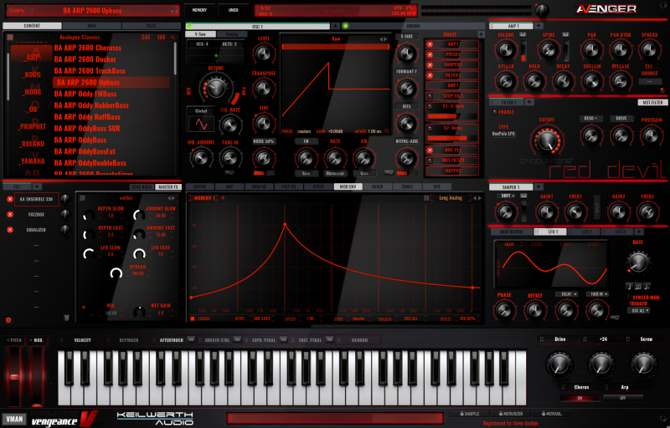This screenshot has width=670, height=428.
Task: Open the search icon in the preset browser
Action: [173, 38]
